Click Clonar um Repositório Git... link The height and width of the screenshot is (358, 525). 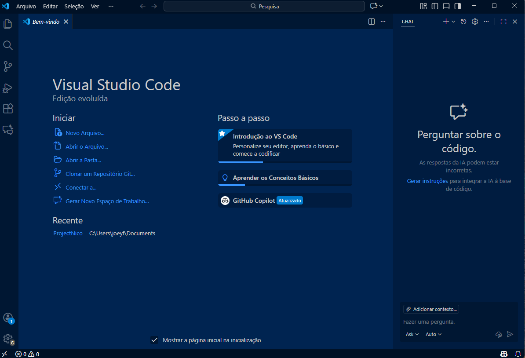100,174
